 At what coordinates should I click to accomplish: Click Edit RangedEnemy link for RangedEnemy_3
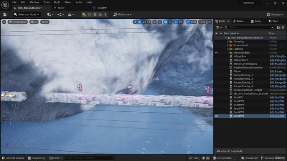[x=278, y=82]
